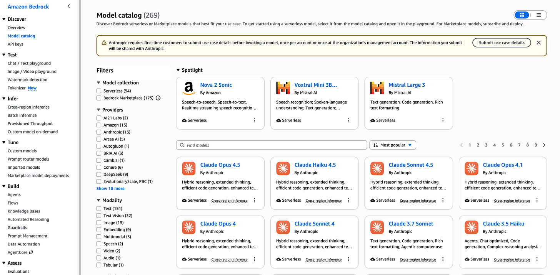This screenshot has height=275, width=560.
Task: Open Knowledge Bases in the sidebar
Action: click(24, 211)
